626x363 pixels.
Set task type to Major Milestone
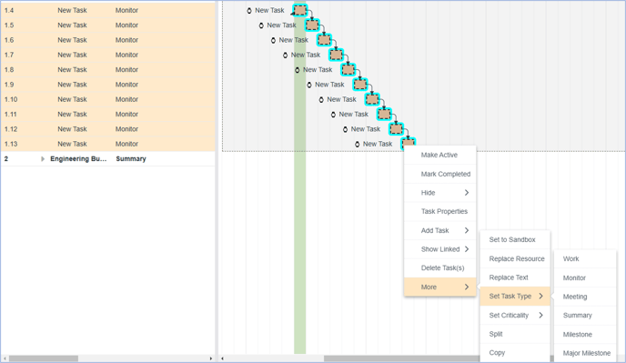(585, 353)
